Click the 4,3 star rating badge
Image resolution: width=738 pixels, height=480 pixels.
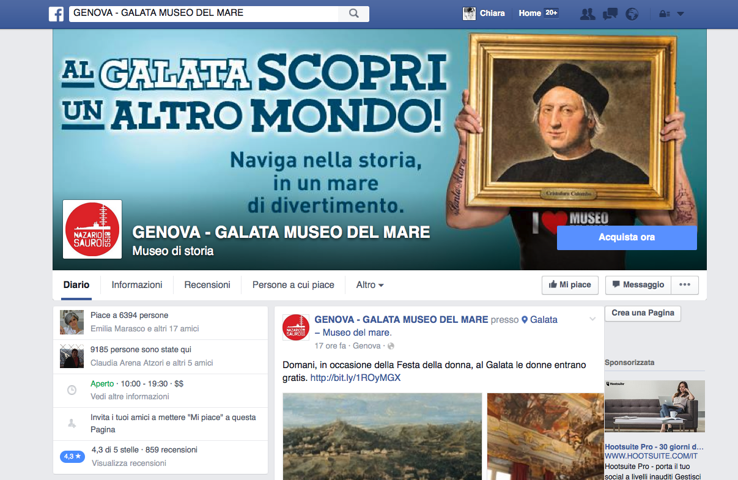click(x=72, y=456)
